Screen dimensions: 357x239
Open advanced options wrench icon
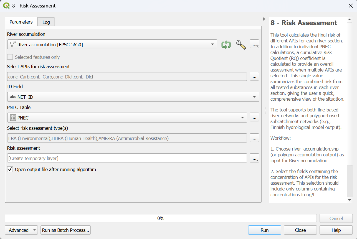[241, 45]
